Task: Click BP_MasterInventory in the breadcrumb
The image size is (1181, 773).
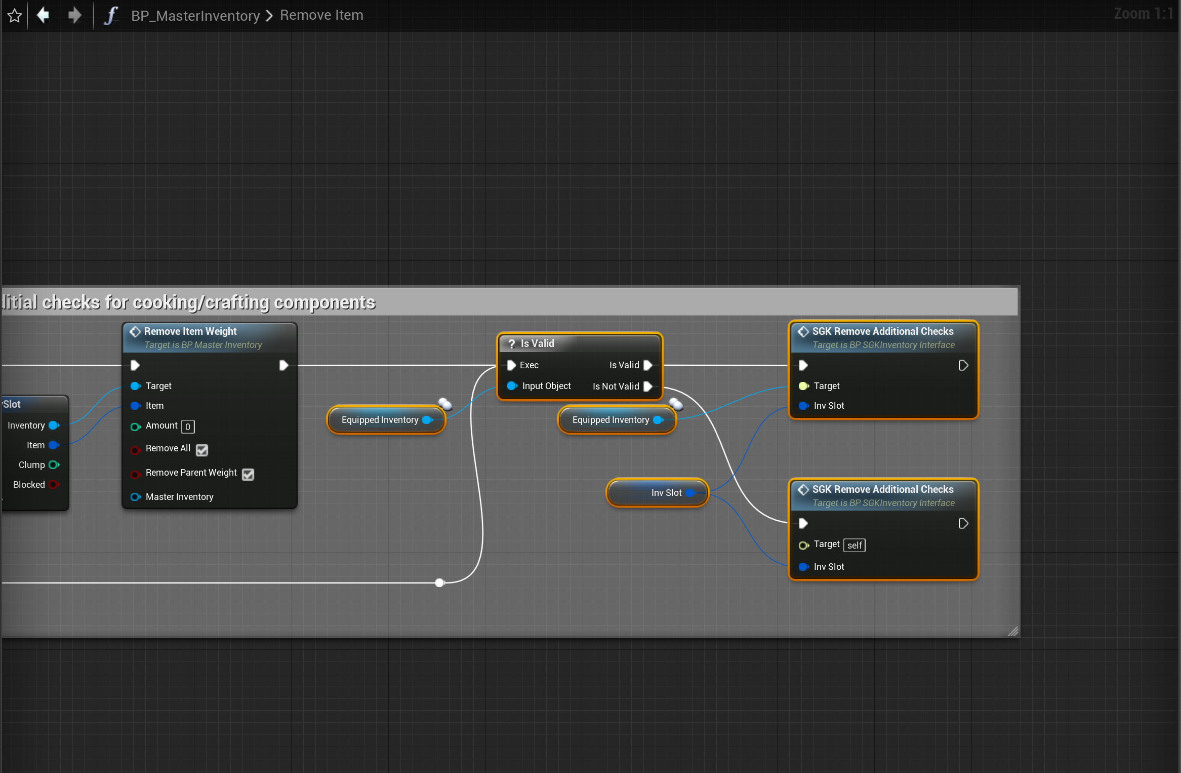Action: point(195,16)
